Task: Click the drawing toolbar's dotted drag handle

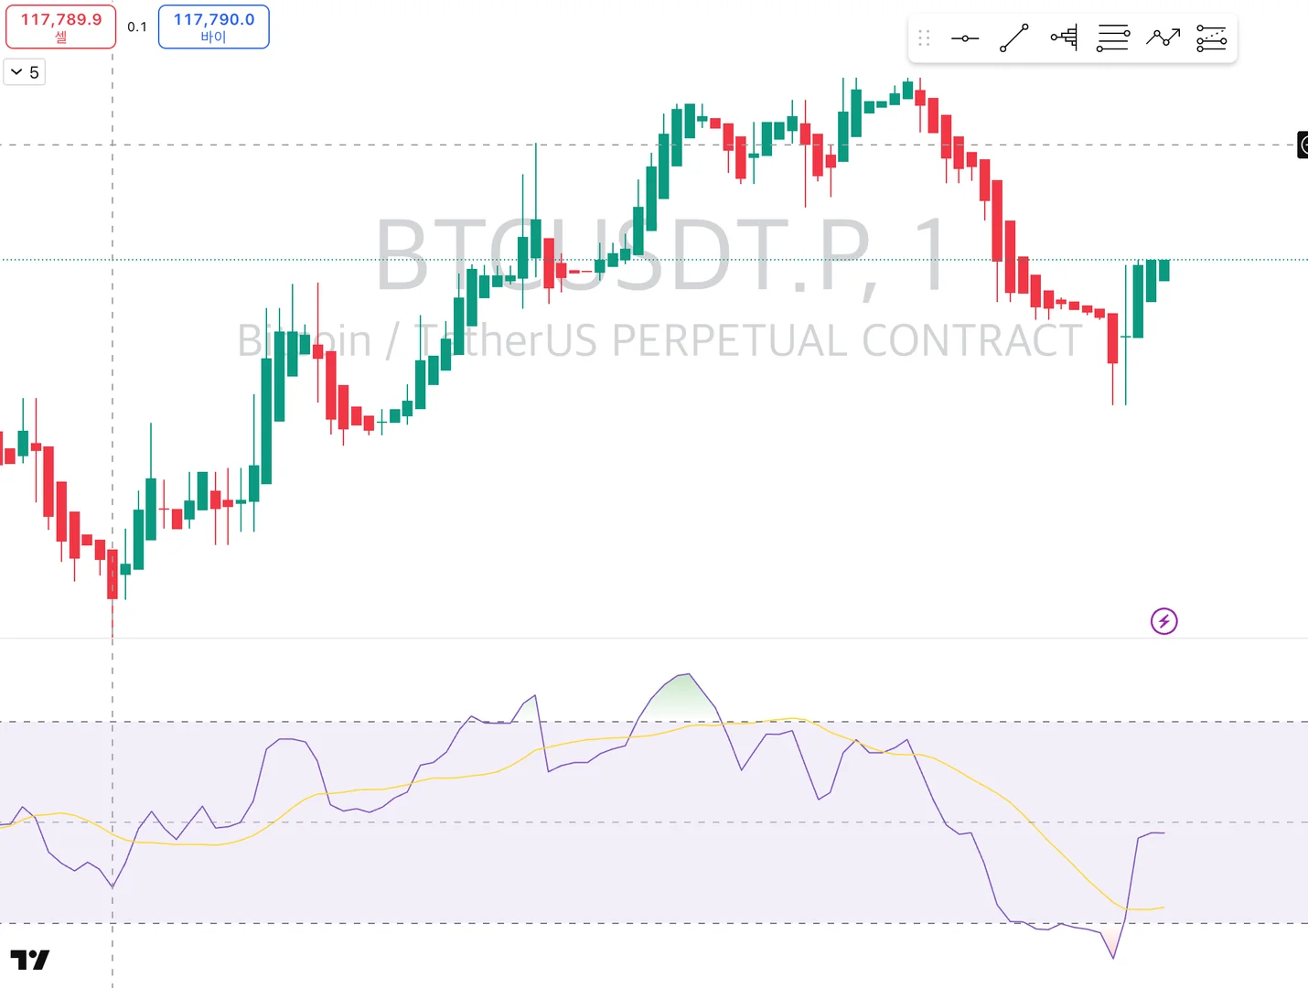Action: click(x=924, y=38)
